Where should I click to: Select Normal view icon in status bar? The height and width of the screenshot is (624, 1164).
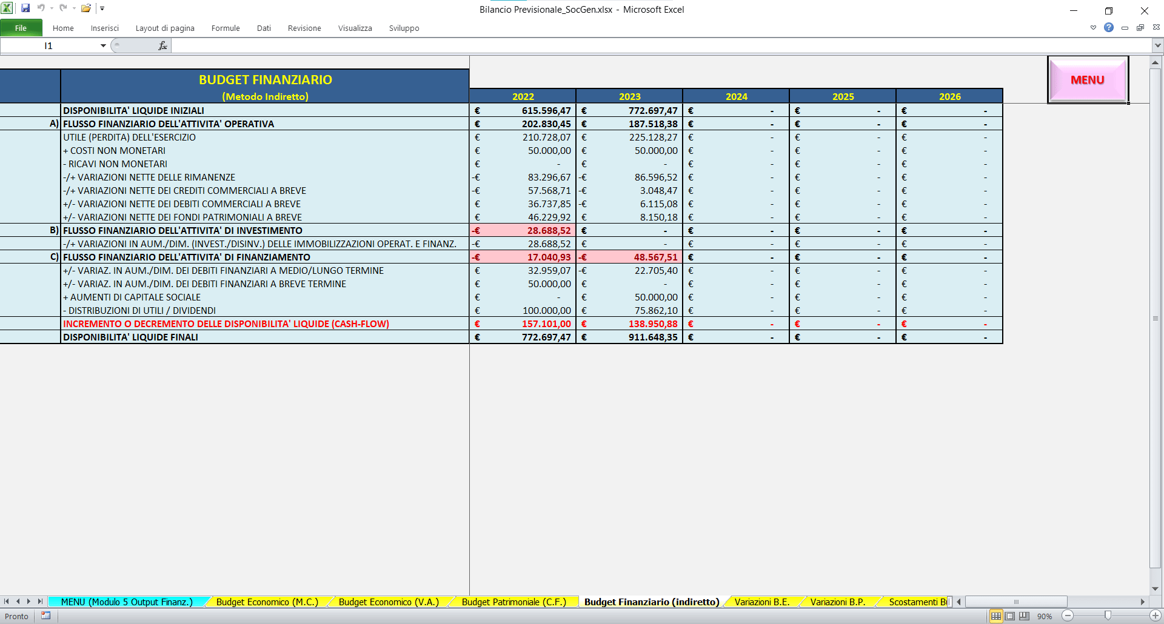[996, 616]
